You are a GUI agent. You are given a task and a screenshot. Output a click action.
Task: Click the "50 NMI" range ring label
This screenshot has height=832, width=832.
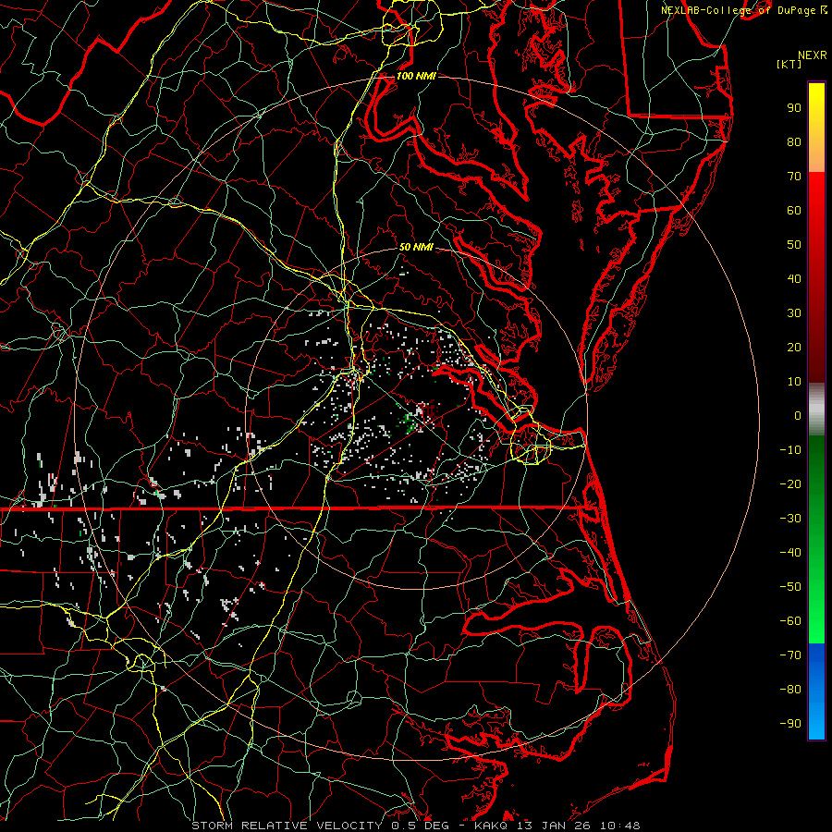(416, 247)
